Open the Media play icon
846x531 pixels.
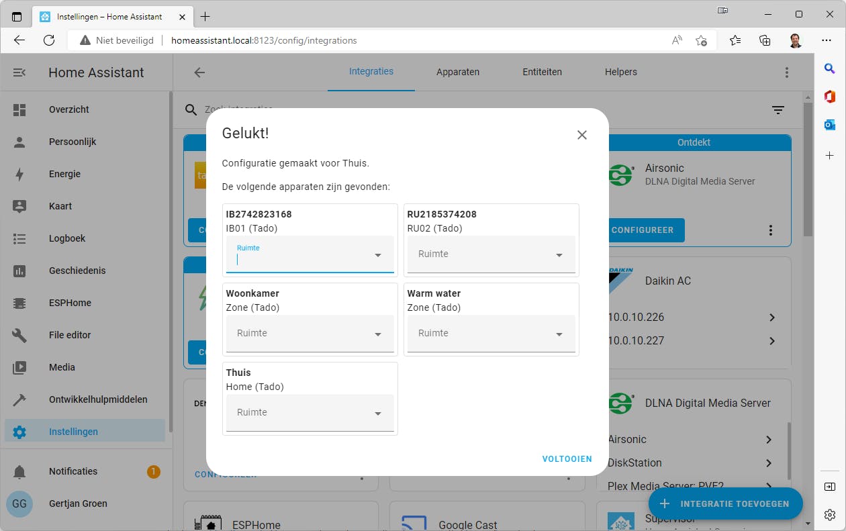click(x=19, y=367)
